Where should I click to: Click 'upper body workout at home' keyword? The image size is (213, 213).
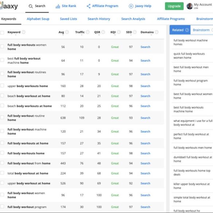(x=29, y=183)
